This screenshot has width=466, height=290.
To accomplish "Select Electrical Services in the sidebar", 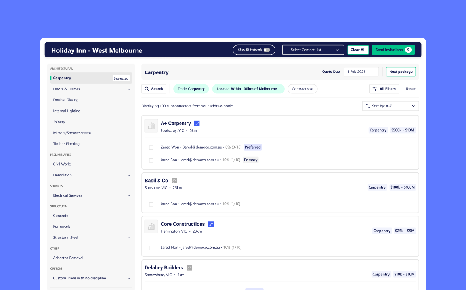I will 91,195.
